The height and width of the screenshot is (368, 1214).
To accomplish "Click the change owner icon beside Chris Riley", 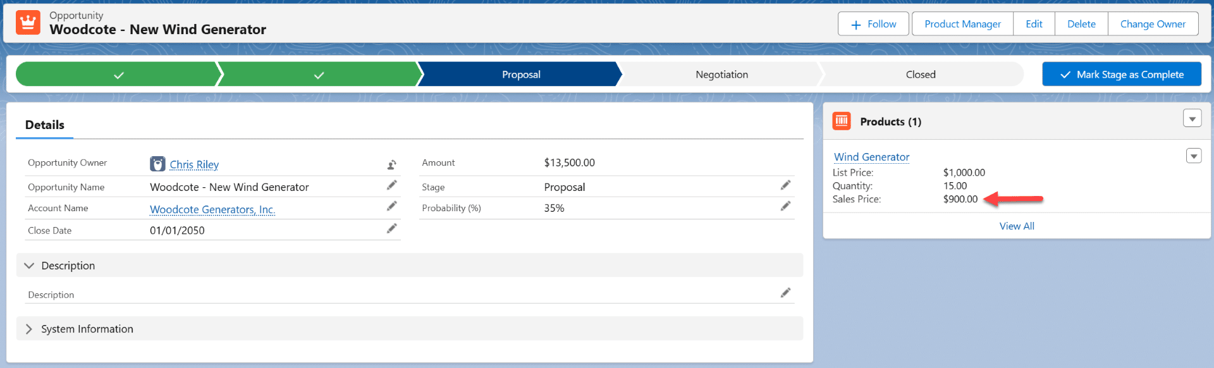I will click(x=392, y=164).
